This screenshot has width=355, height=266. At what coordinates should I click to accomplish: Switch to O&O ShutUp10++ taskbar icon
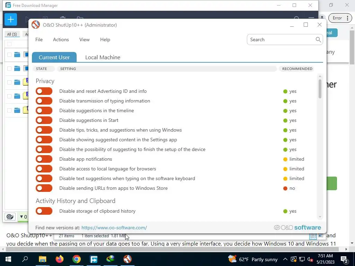coord(128,259)
